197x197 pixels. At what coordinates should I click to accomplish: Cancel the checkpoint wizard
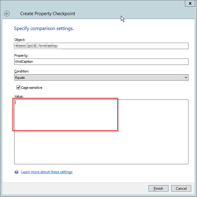click(x=181, y=188)
